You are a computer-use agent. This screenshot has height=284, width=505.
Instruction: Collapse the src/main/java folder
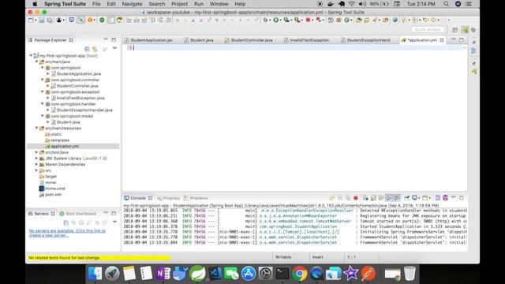pyautogui.click(x=37, y=62)
